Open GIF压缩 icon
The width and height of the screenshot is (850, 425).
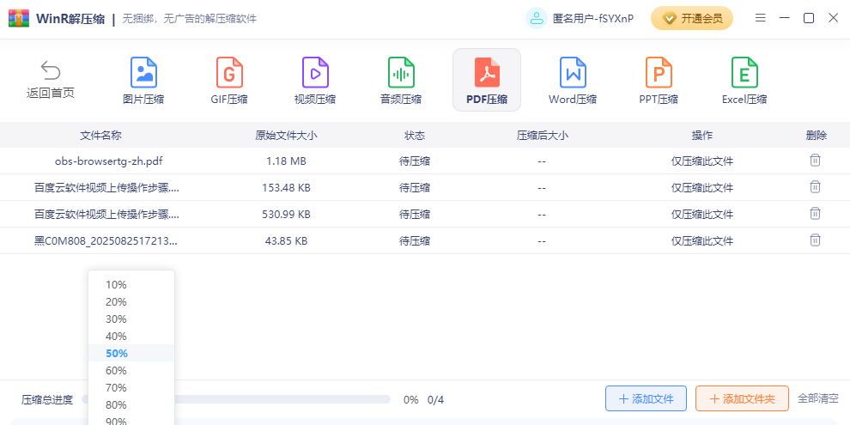pyautogui.click(x=229, y=73)
